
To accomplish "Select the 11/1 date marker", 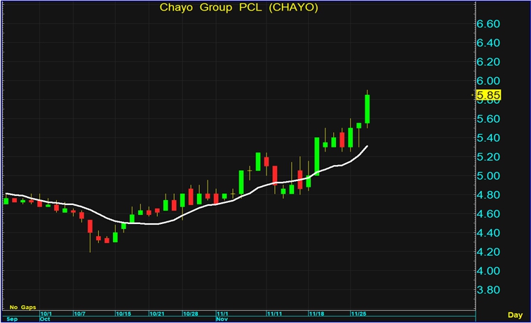I will coord(222,314).
